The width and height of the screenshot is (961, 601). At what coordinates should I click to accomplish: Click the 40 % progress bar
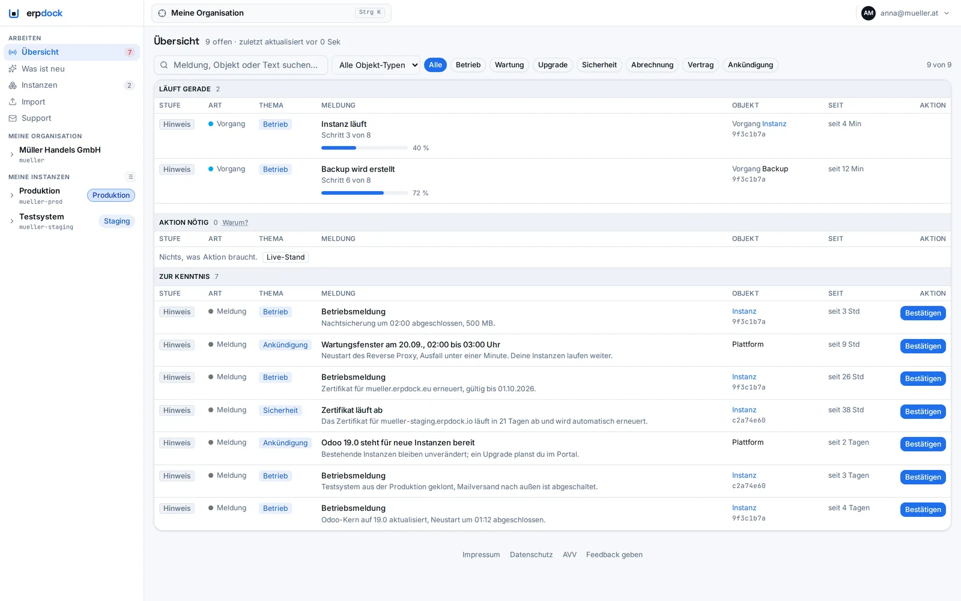tap(365, 148)
